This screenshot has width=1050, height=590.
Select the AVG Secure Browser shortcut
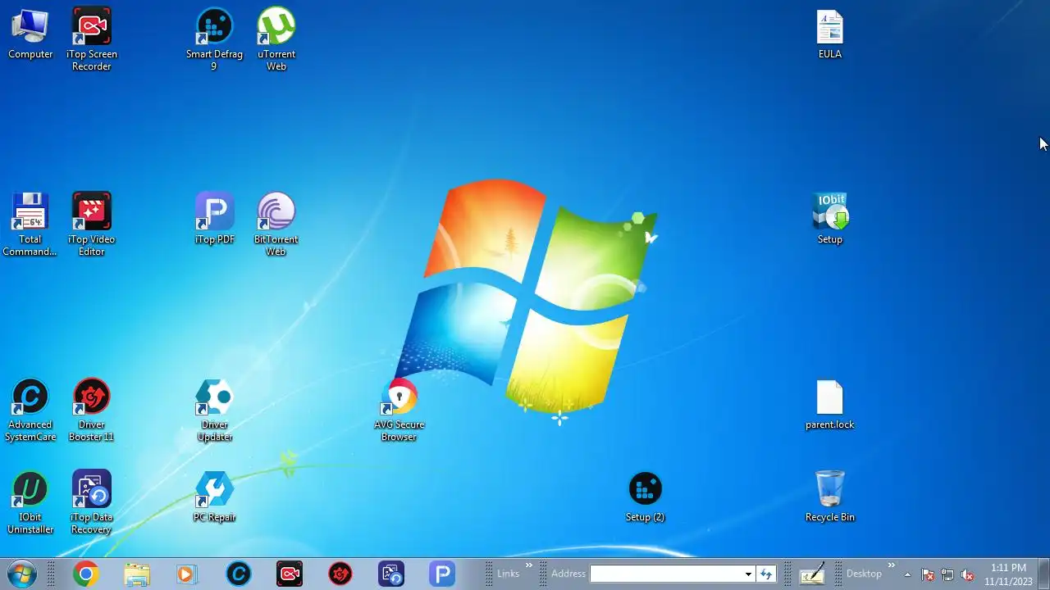click(x=399, y=410)
